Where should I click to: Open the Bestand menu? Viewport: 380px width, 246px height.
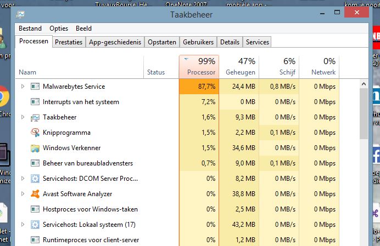(x=30, y=28)
